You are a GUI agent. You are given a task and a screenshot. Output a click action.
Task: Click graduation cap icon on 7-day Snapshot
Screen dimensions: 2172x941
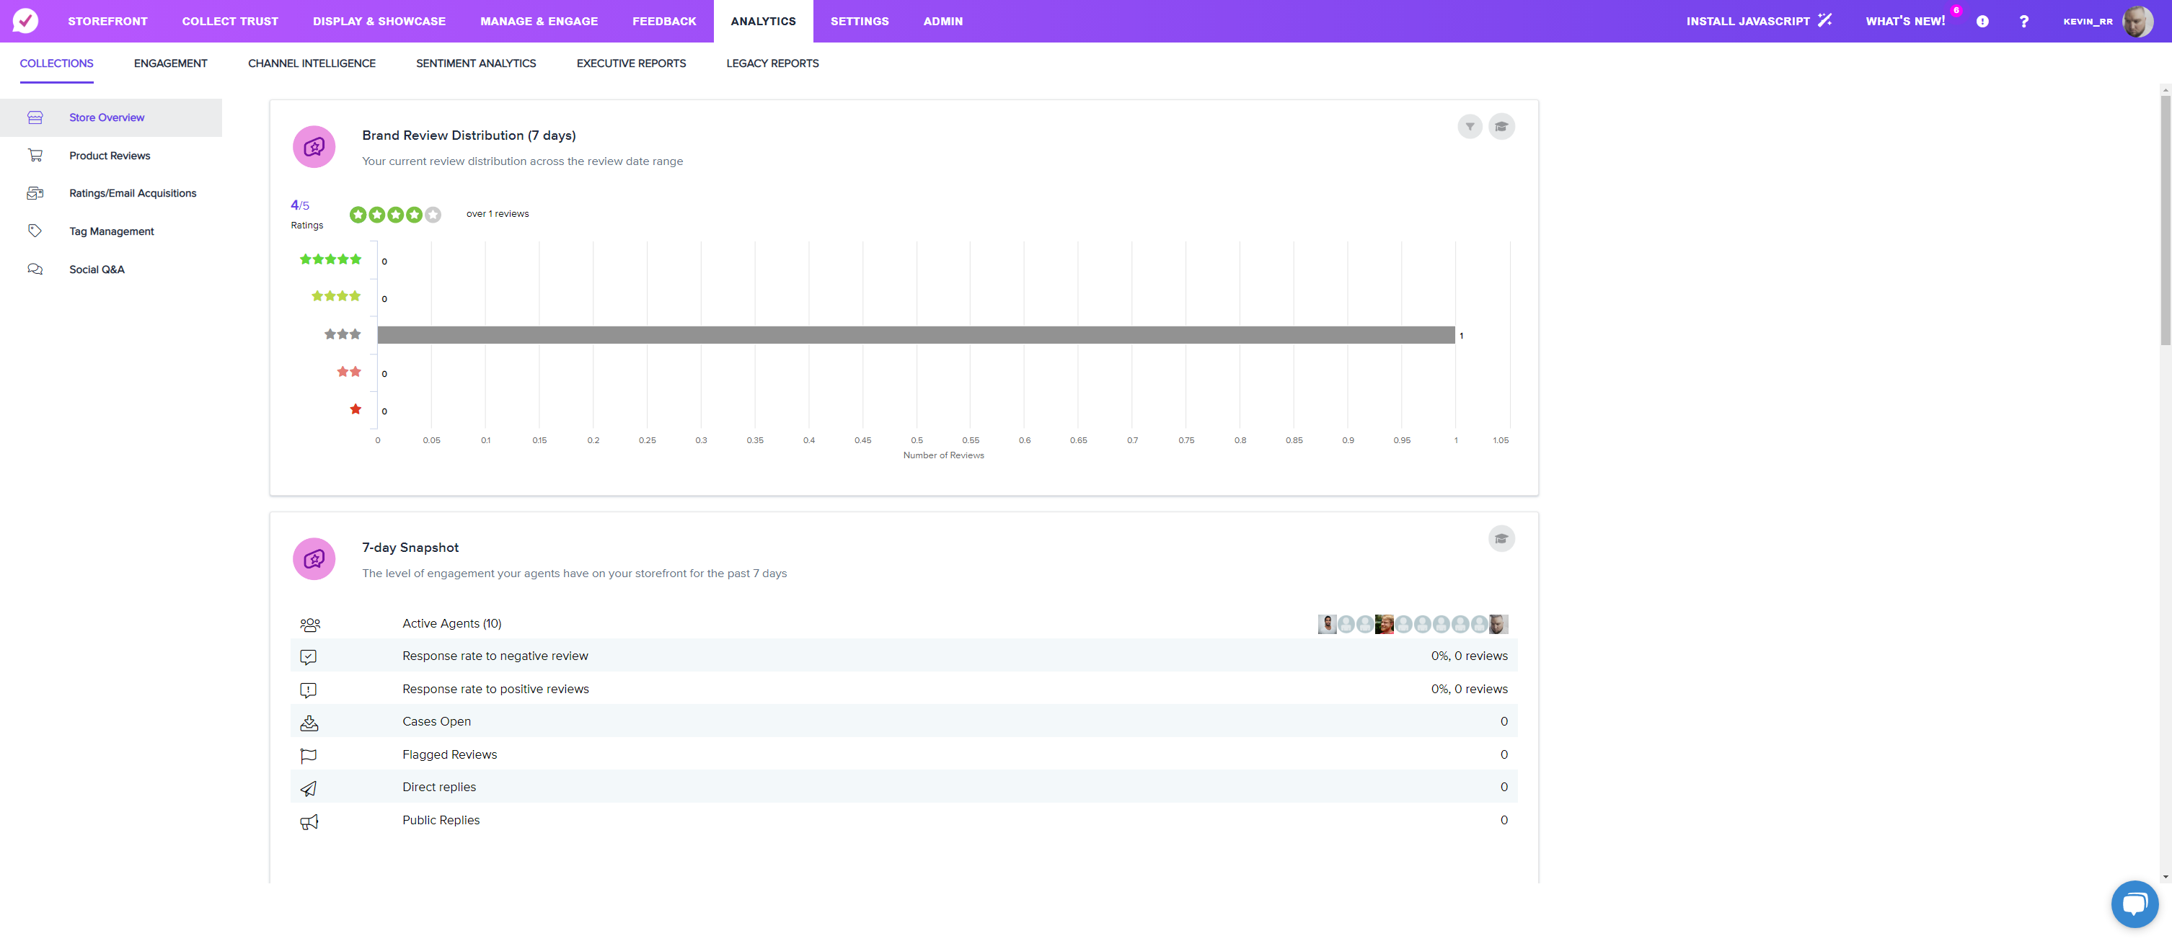click(x=1501, y=538)
